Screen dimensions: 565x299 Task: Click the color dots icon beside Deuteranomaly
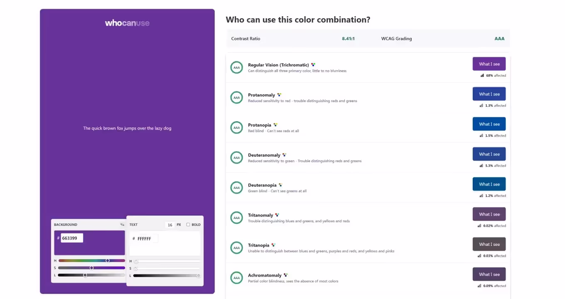pyautogui.click(x=284, y=155)
